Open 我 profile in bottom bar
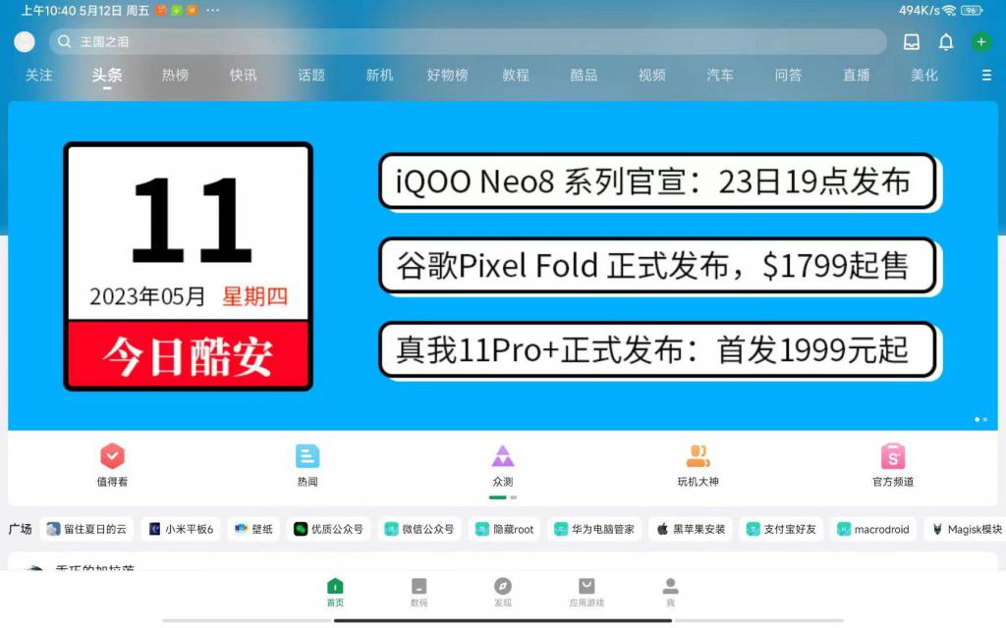The width and height of the screenshot is (1006, 628). coord(670,592)
